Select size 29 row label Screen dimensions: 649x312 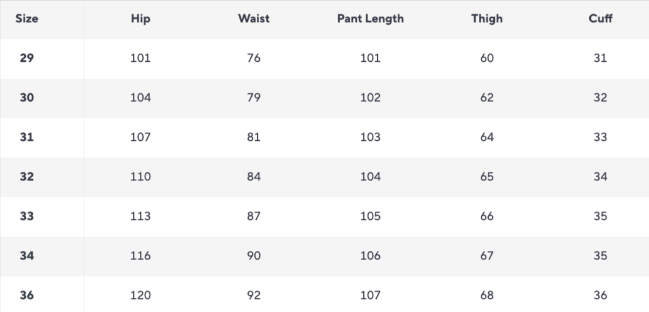click(x=27, y=58)
